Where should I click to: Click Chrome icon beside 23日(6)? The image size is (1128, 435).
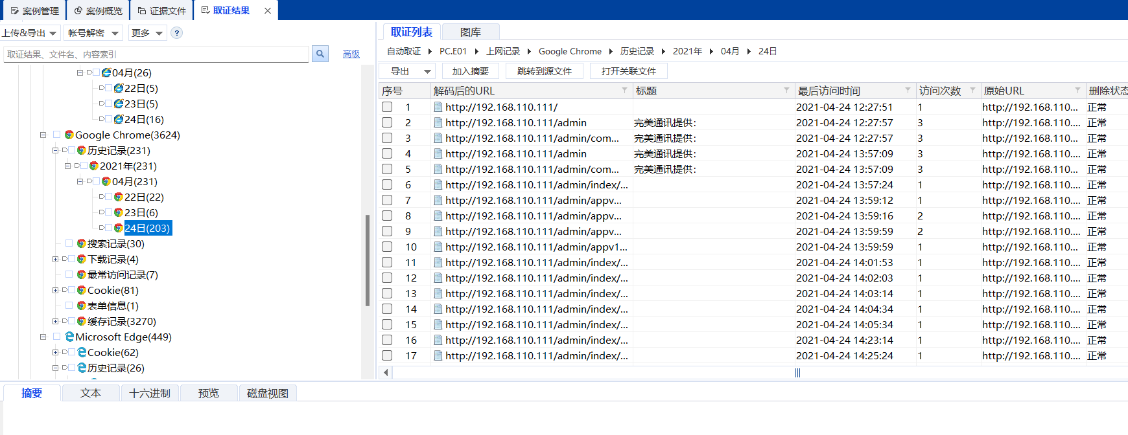click(x=119, y=212)
